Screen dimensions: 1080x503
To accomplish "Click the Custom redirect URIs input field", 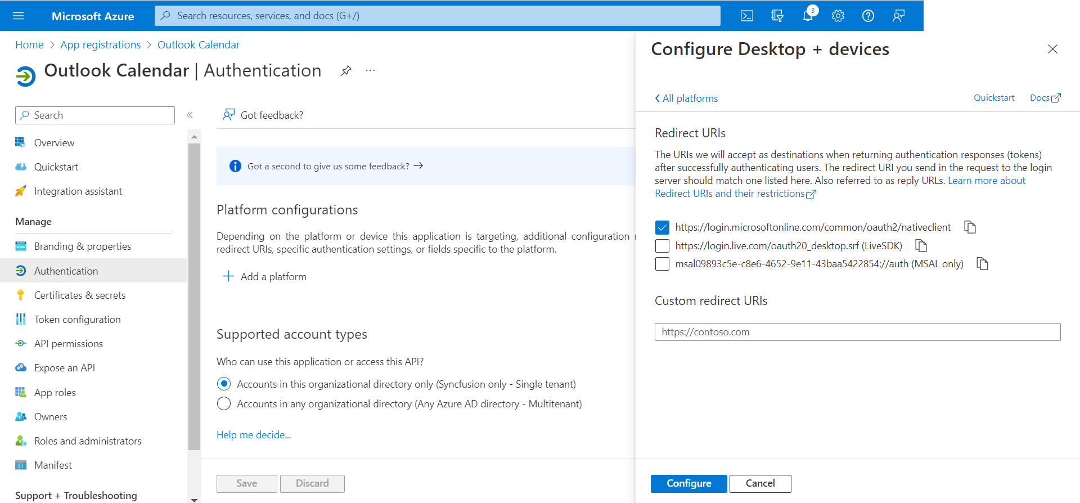I will pos(857,332).
